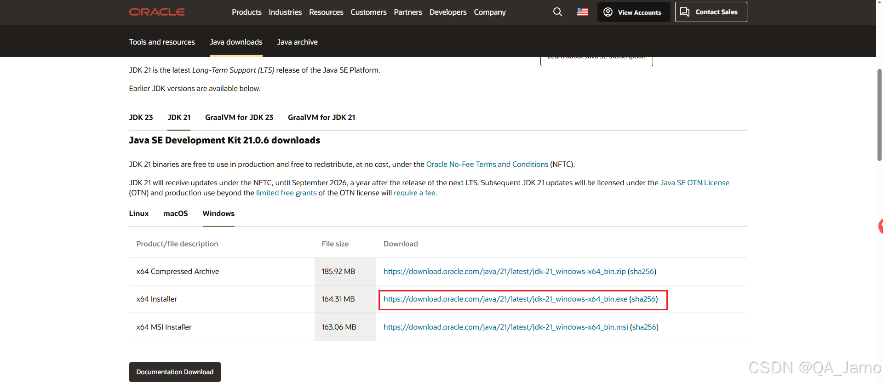Switch to the Java archive tab
The image size is (883, 382).
298,42
